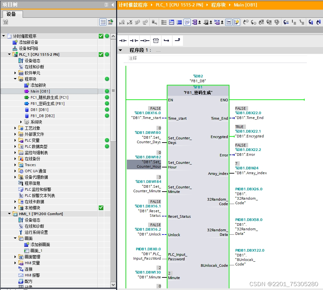The width and height of the screenshot is (323, 290).
Task: Click the project tree scroll up arrow
Action: point(113,36)
